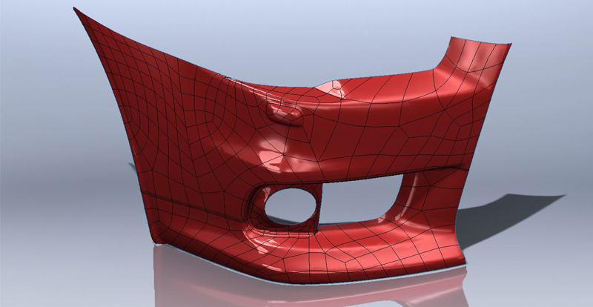
Task: Click the empty blue-gray background above bumper
Action: pos(296,30)
